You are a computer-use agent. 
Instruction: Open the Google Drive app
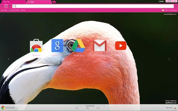pos(78,46)
